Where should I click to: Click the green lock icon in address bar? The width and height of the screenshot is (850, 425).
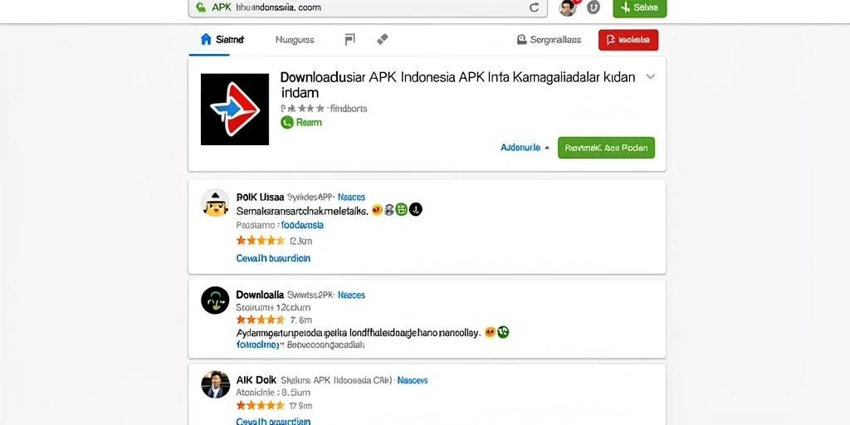click(201, 7)
